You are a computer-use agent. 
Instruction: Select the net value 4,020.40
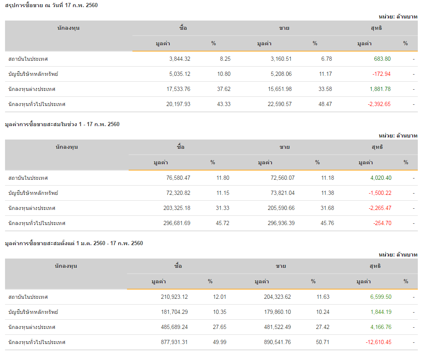pos(381,178)
